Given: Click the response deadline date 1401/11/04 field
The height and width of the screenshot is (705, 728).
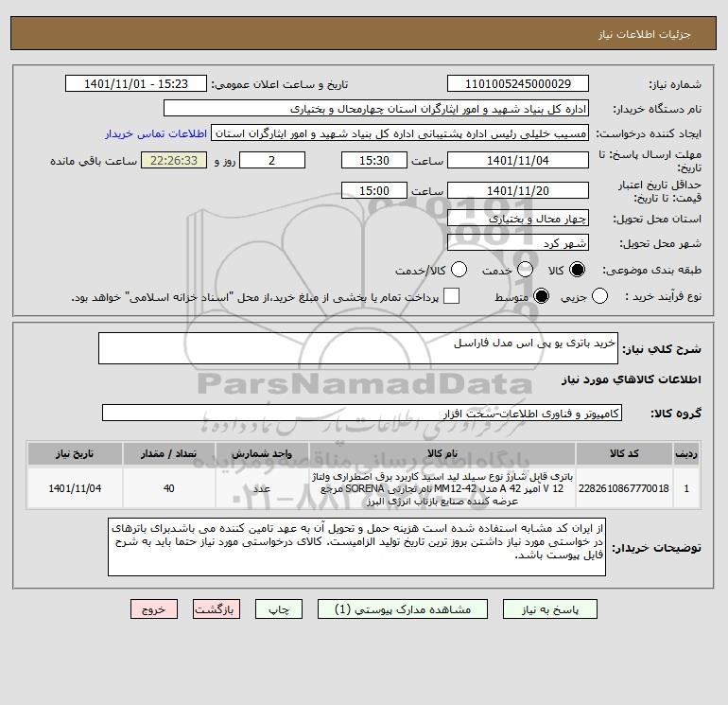Looking at the screenshot, I should point(518,160).
